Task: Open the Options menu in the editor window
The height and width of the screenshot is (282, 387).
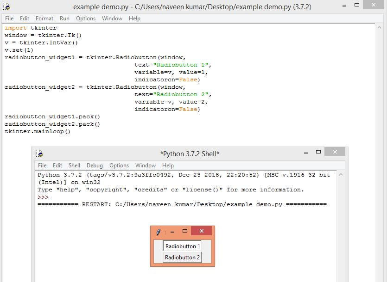Action: 86,18
